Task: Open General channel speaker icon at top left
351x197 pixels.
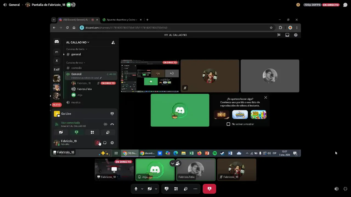Action: [5, 5]
